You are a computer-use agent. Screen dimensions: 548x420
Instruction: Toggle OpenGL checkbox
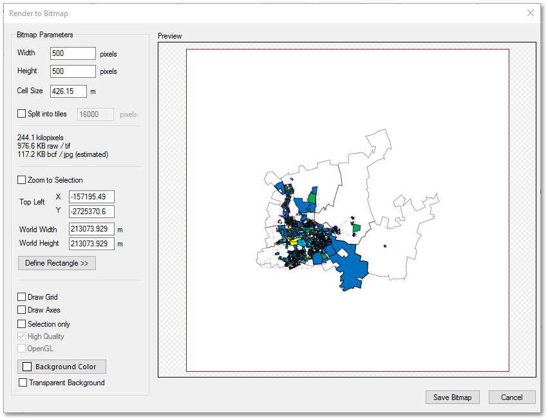pyautogui.click(x=22, y=349)
